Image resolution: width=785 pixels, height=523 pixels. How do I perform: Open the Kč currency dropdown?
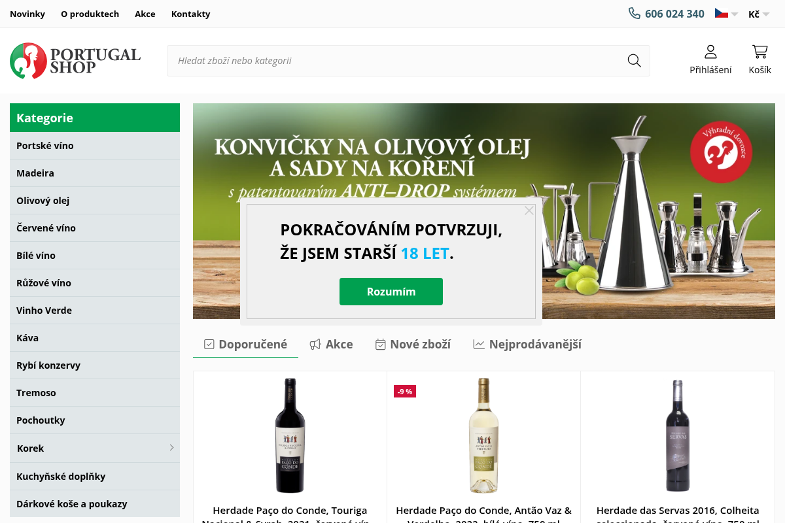click(x=758, y=14)
